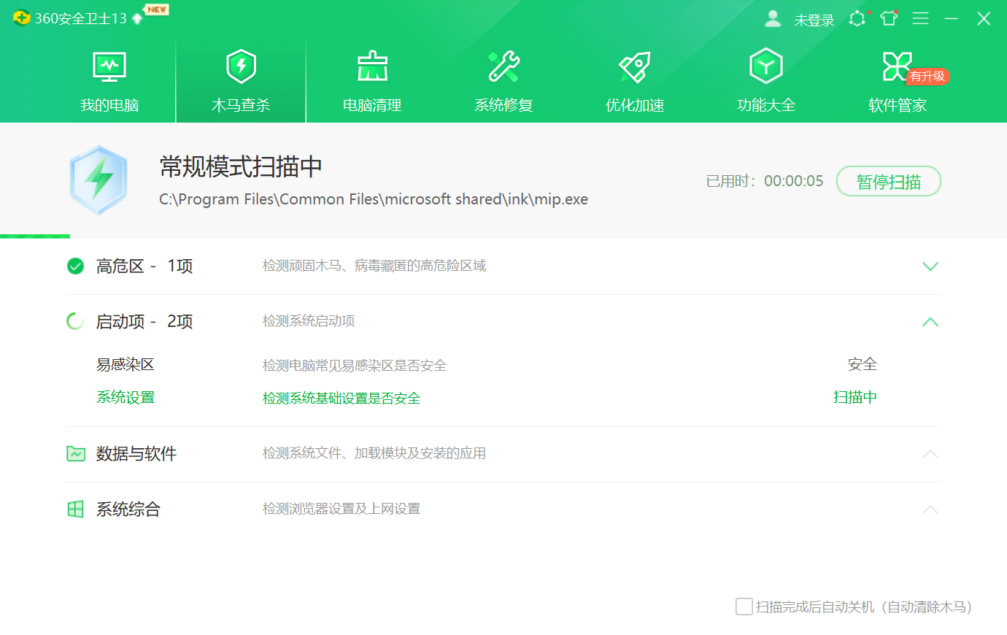Screen dimensions: 1007x635
Task: Click the 安全 status text
Action: [x=863, y=364]
